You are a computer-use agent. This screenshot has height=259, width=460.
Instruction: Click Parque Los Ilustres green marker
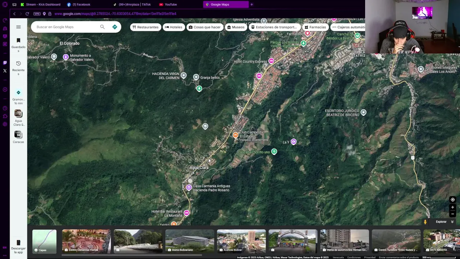pyautogui.click(x=304, y=43)
